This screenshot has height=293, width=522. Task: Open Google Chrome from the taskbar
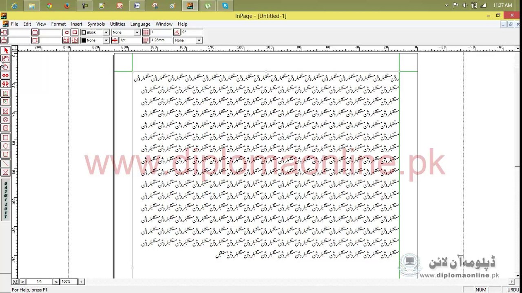tap(49, 6)
